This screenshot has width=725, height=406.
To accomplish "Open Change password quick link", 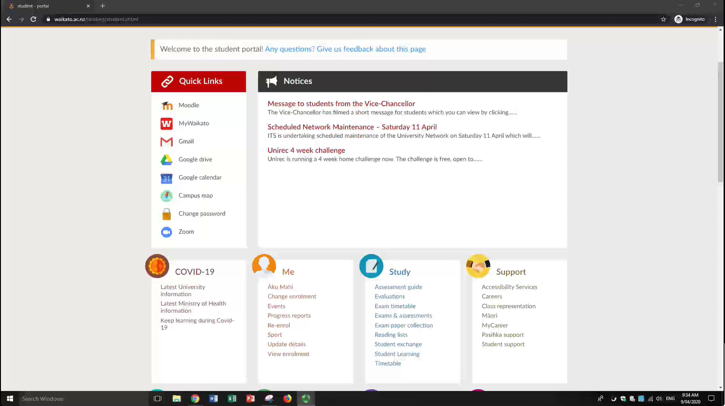I will tap(201, 214).
